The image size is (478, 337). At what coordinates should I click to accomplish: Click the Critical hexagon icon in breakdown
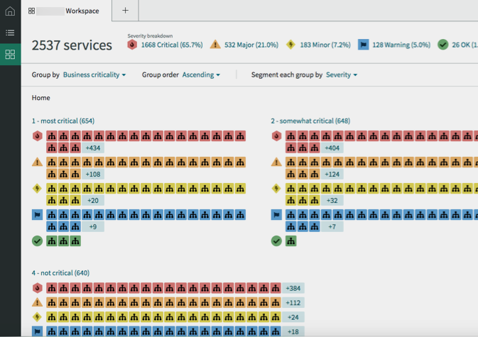[x=132, y=45]
